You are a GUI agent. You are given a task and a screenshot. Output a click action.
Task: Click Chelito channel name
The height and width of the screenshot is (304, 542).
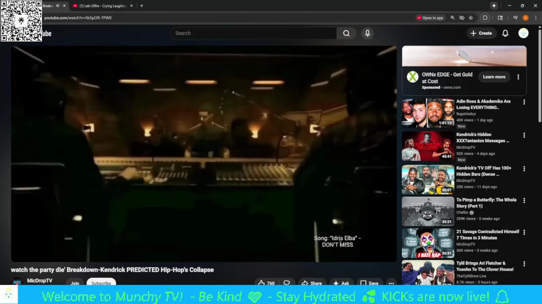pyautogui.click(x=462, y=212)
